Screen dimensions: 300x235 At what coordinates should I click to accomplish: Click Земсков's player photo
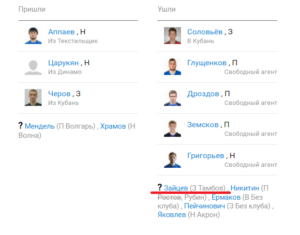coord(172,129)
